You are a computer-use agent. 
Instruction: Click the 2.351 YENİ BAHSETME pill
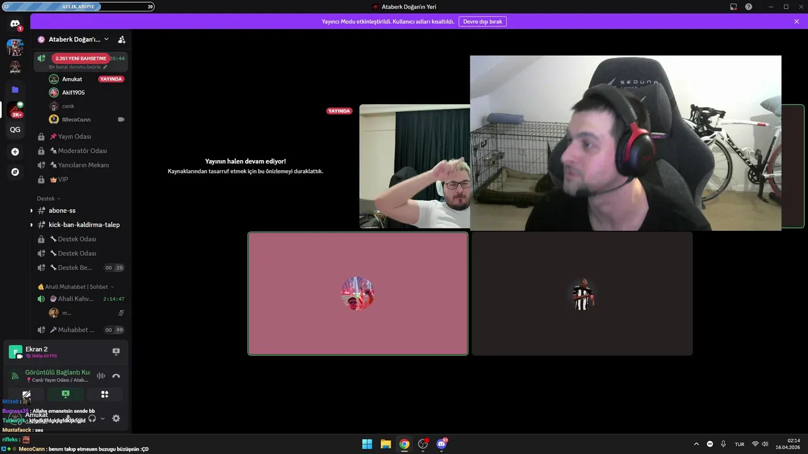coord(81,58)
